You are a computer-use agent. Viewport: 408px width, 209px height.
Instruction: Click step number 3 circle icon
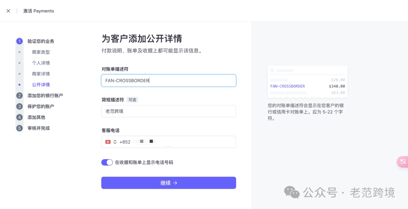(20, 107)
